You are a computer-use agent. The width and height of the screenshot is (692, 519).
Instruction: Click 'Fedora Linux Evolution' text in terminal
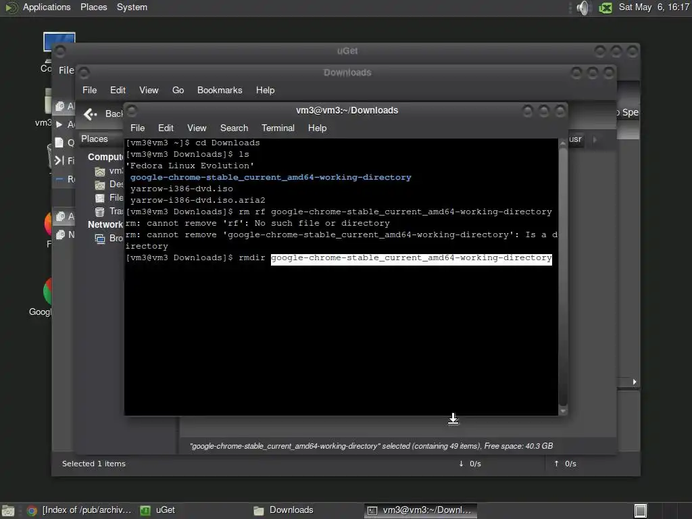[190, 166]
